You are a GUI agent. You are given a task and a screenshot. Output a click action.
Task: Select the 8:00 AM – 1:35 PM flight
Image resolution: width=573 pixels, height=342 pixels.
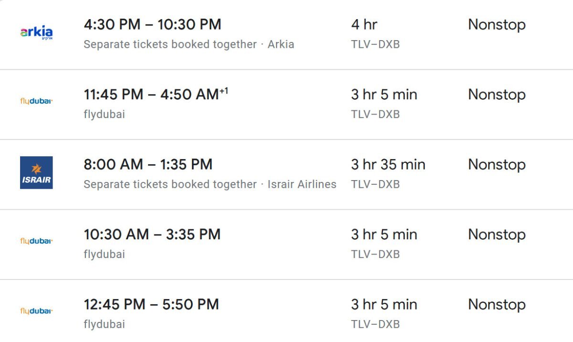[286, 174]
